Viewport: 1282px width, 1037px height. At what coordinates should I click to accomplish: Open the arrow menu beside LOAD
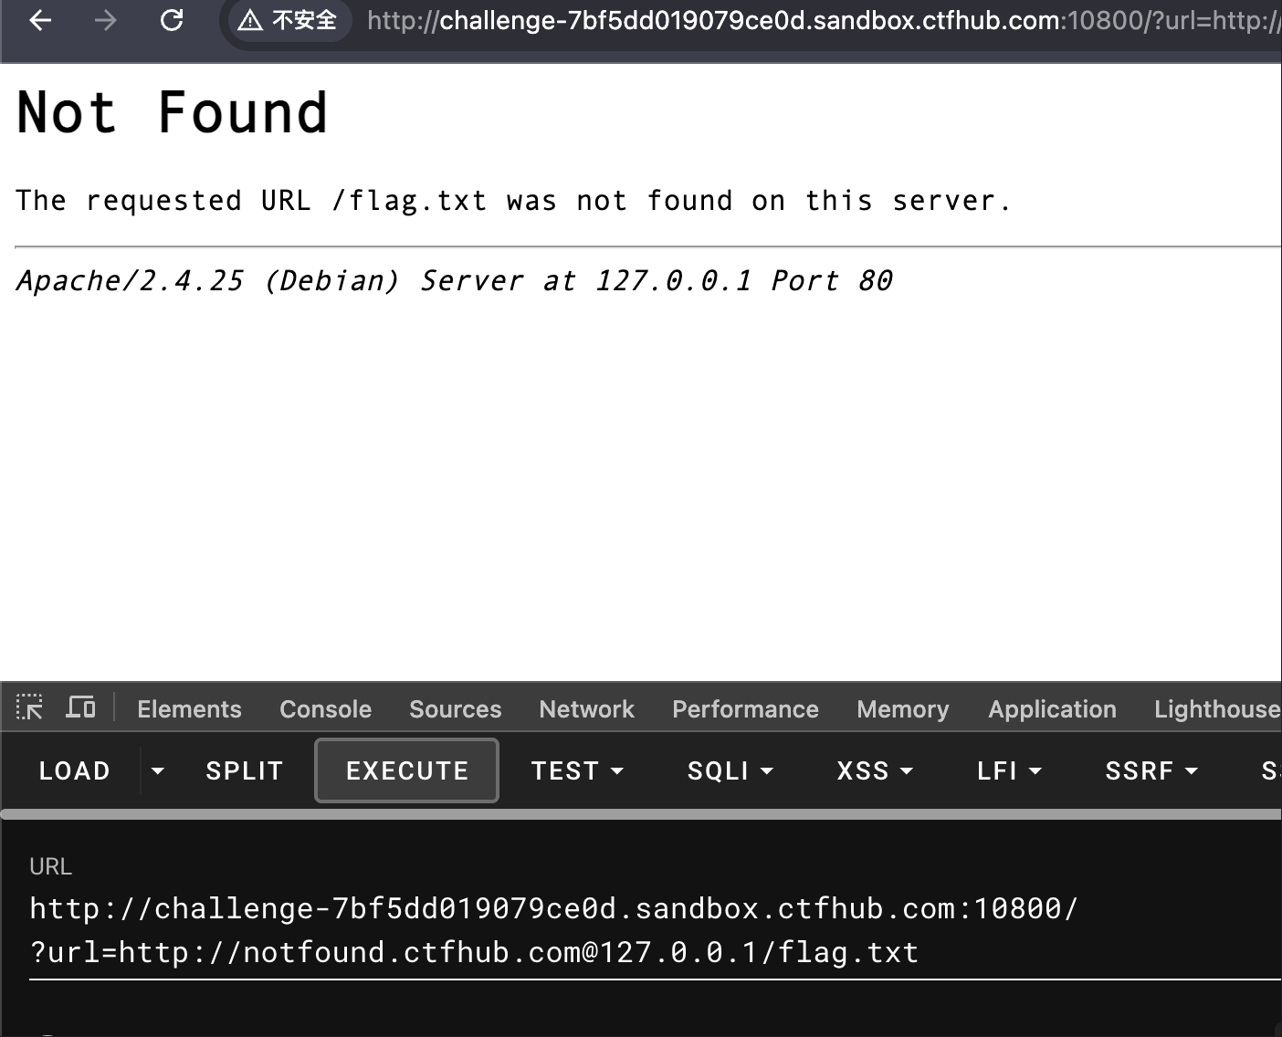(x=158, y=771)
